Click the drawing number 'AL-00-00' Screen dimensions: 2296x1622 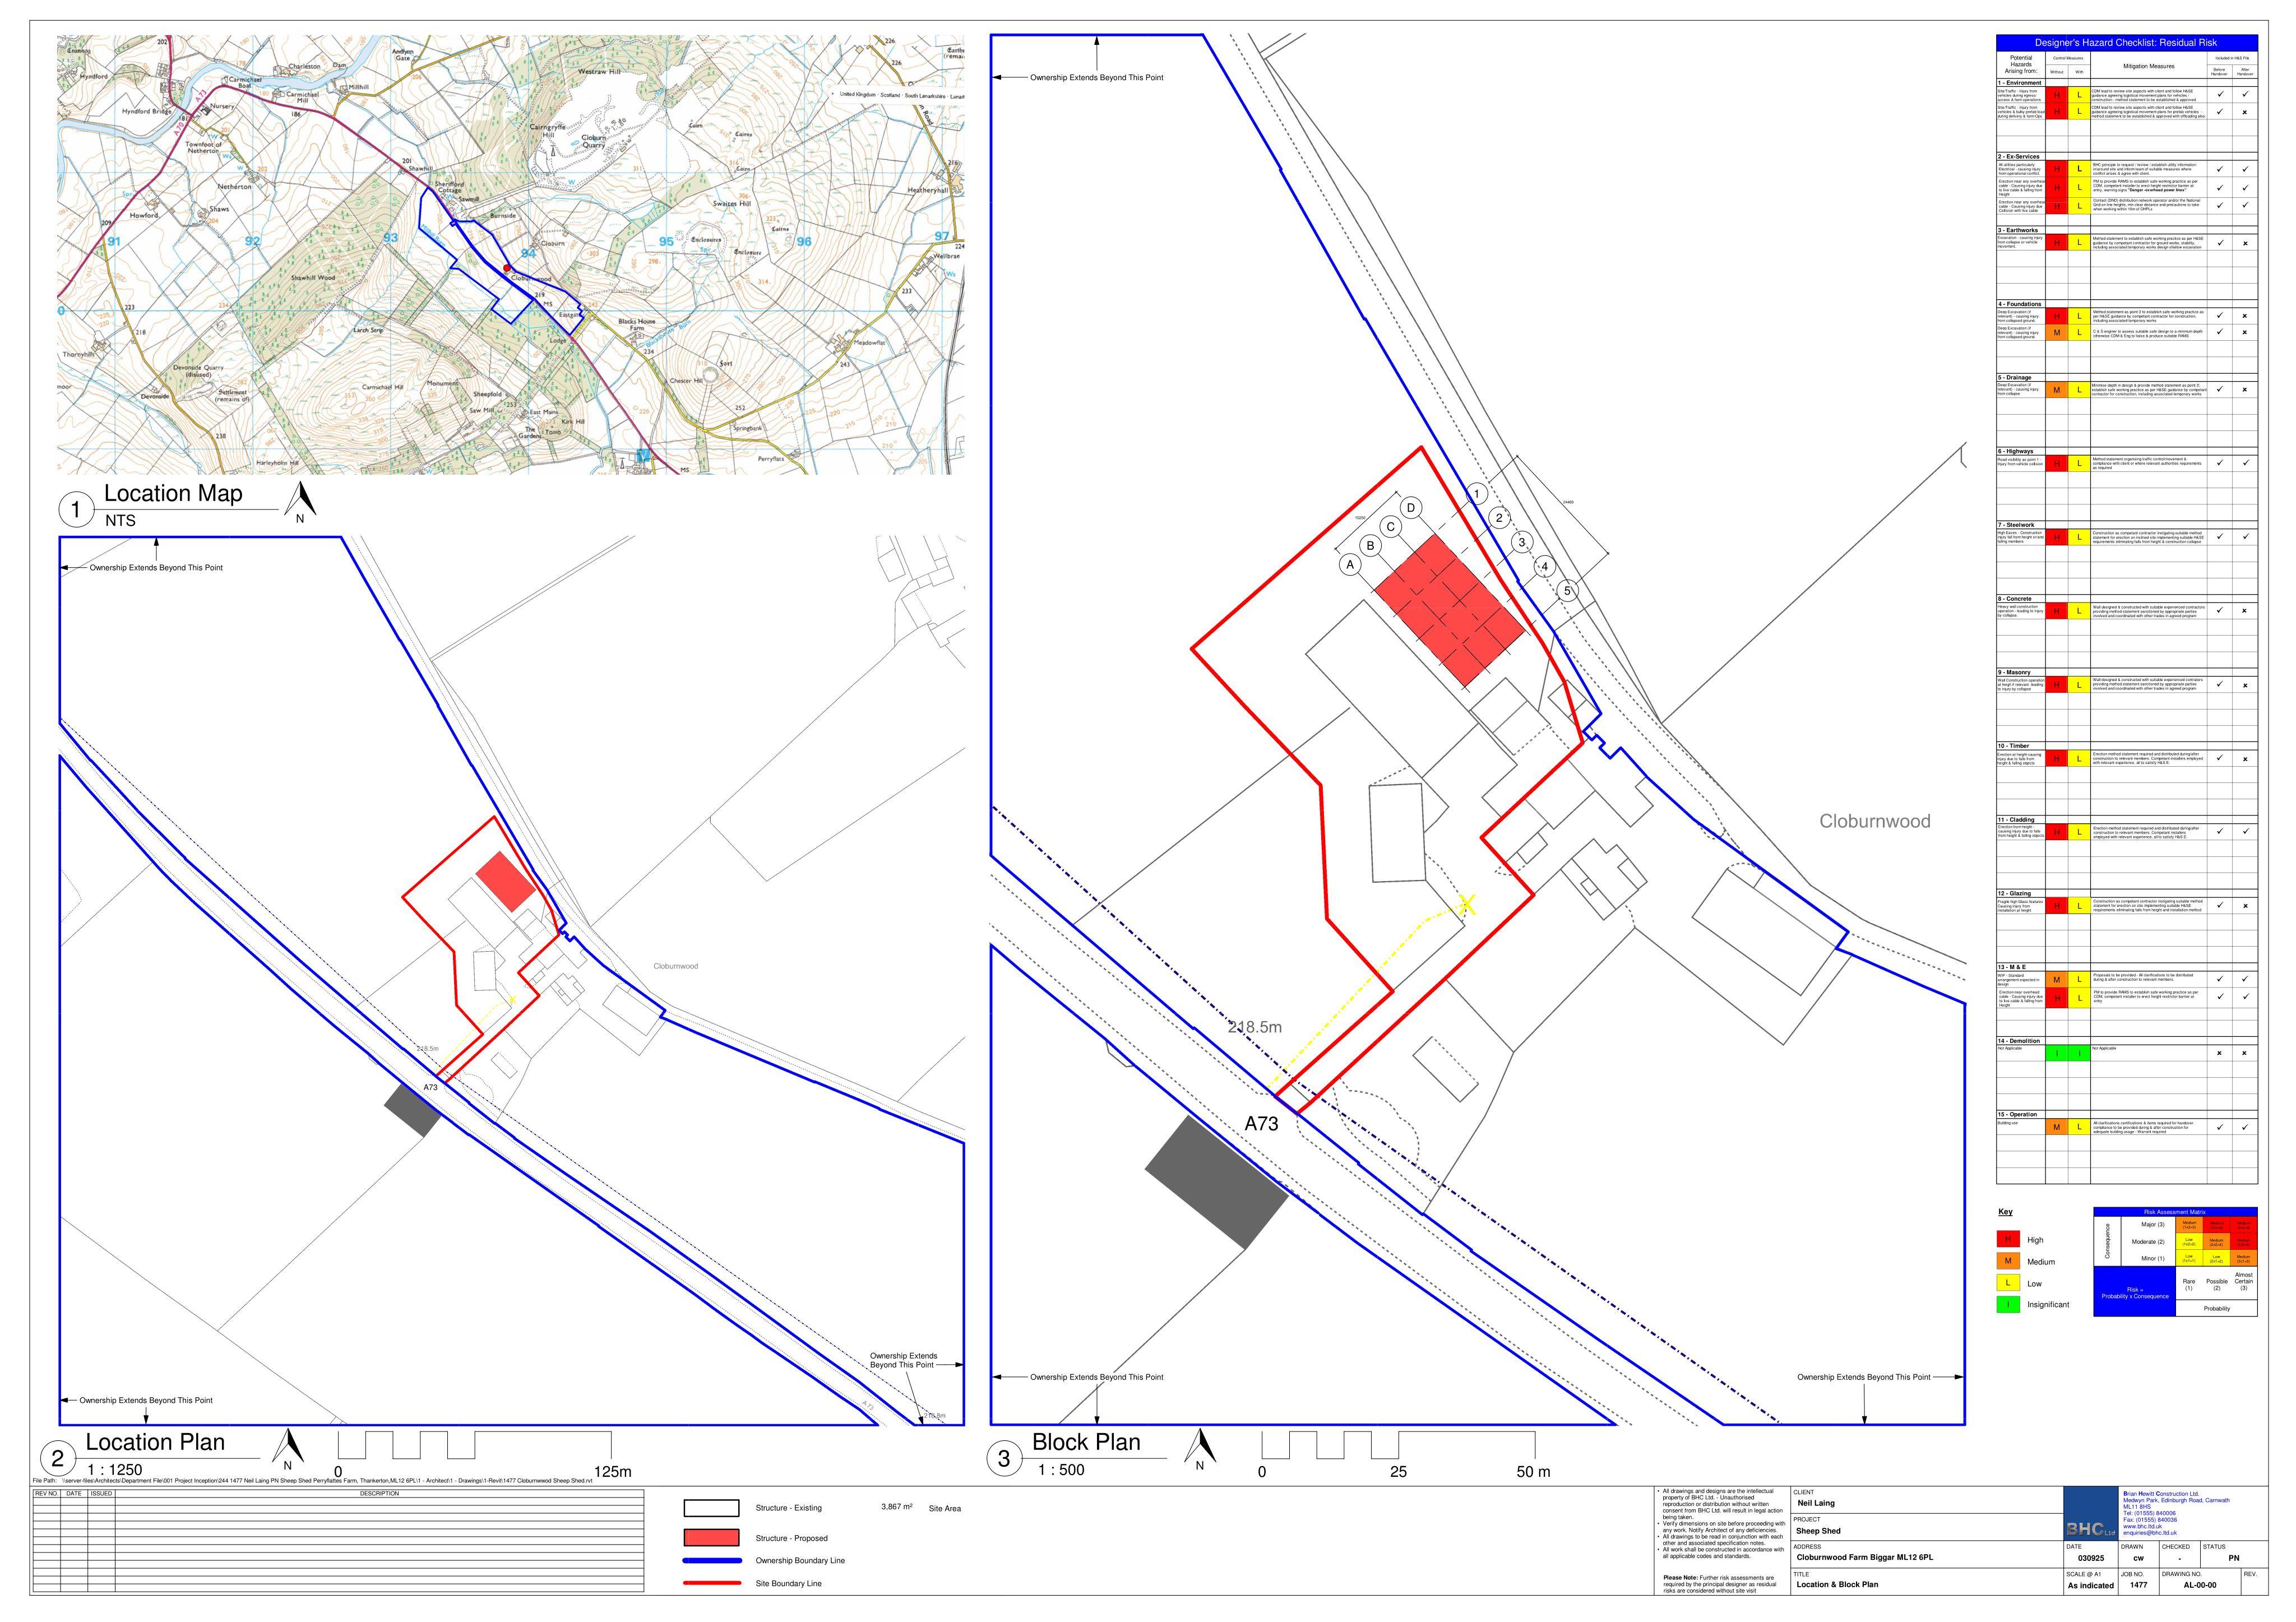coord(2199,1585)
